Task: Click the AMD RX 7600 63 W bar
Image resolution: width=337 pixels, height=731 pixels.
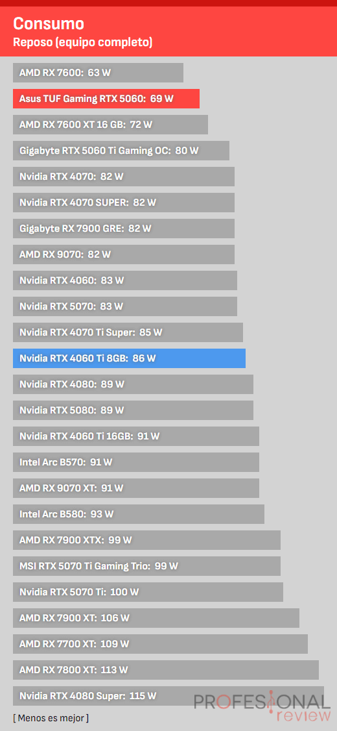Action: pyautogui.click(x=99, y=73)
